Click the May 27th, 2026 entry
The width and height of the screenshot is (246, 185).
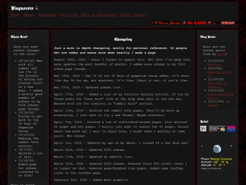pos(88,87)
